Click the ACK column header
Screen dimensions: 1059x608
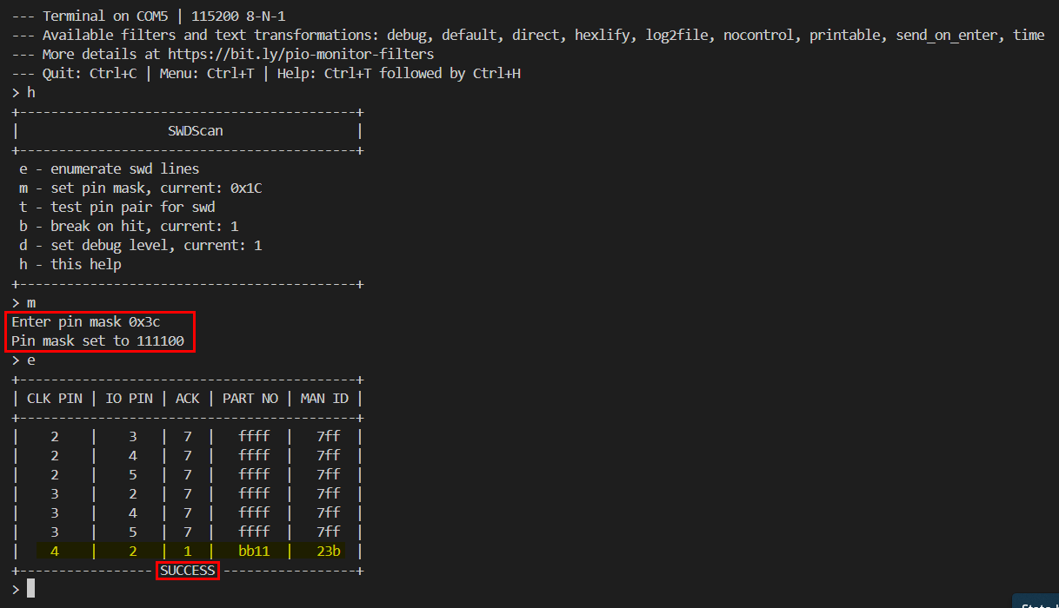[187, 398]
